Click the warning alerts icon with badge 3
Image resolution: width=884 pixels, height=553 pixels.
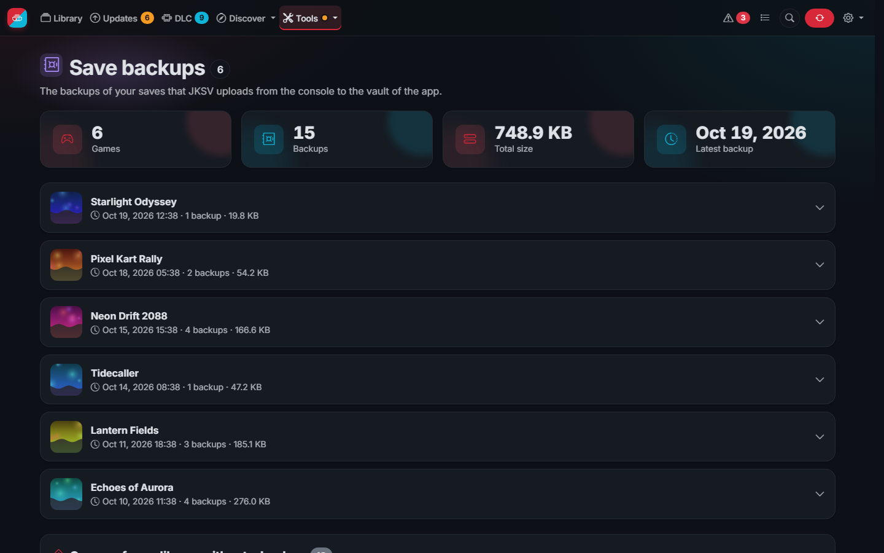(736, 18)
